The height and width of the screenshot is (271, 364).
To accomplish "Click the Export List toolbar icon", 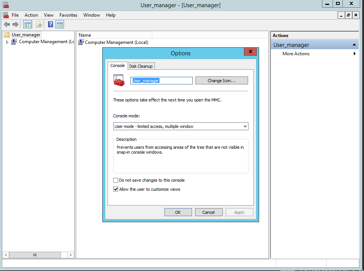I will coord(39,24).
